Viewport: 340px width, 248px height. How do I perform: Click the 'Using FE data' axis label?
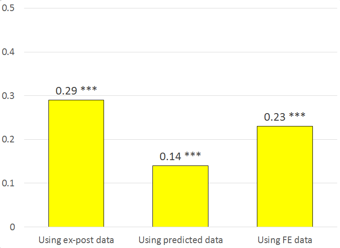click(285, 240)
